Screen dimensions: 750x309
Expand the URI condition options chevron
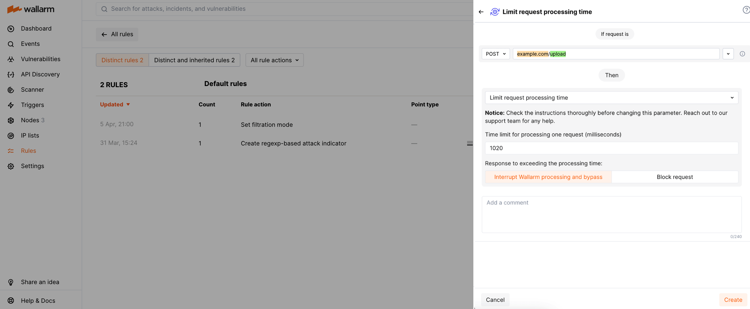728,53
